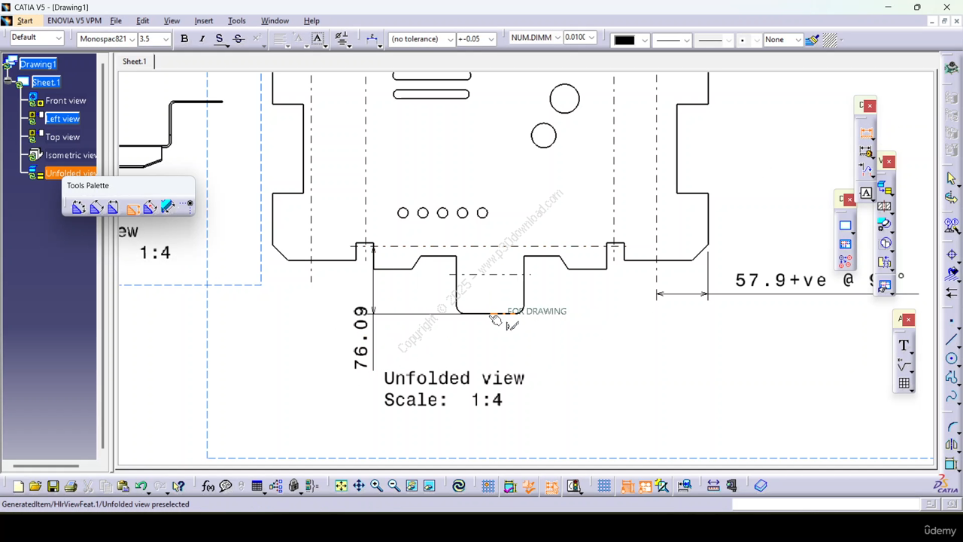Open the Insert menu
This screenshot has height=542, width=963.
pyautogui.click(x=203, y=21)
